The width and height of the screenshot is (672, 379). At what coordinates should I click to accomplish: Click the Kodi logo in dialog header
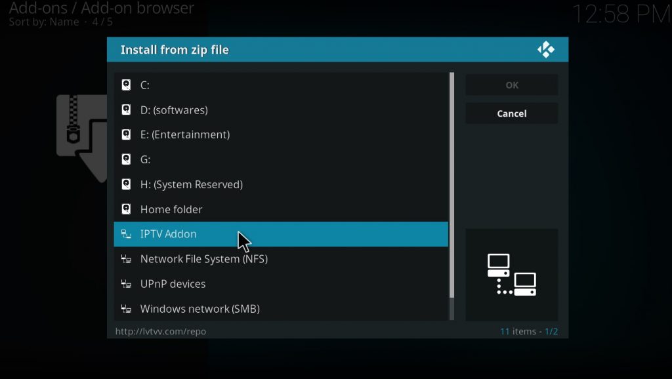546,49
